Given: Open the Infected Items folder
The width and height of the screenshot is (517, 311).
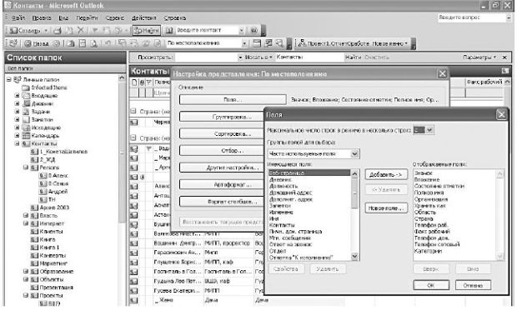Looking at the screenshot, I should click(x=49, y=88).
